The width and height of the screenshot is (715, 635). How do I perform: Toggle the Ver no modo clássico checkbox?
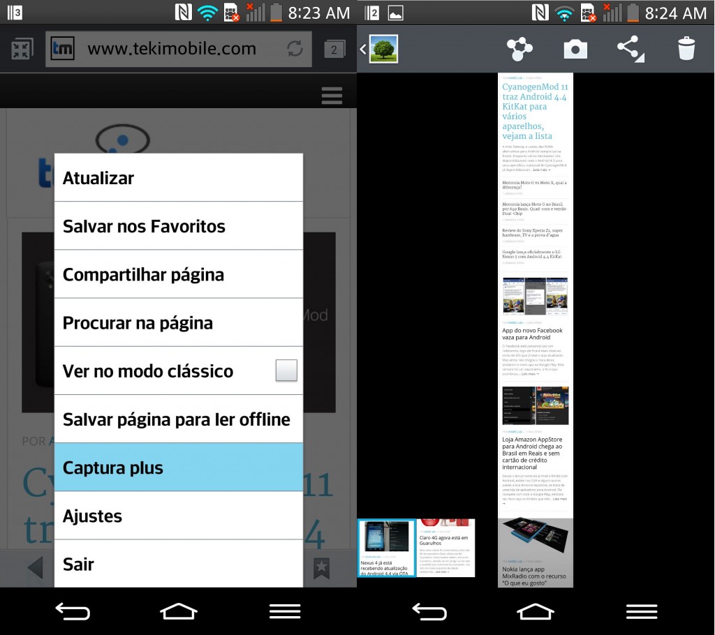(286, 370)
